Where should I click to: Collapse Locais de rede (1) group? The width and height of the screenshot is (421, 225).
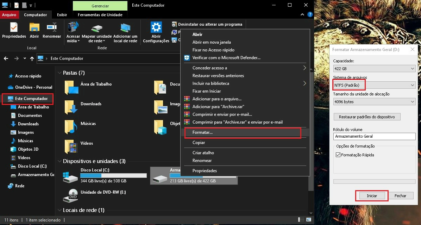pyautogui.click(x=59, y=210)
